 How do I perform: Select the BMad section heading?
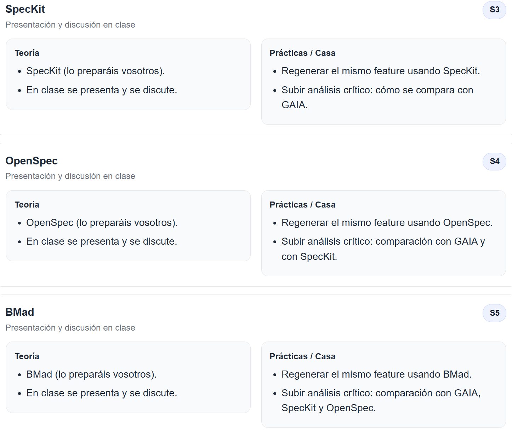coord(20,312)
